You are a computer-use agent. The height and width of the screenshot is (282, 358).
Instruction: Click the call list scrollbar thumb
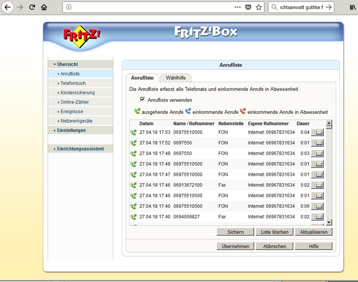pyautogui.click(x=329, y=127)
